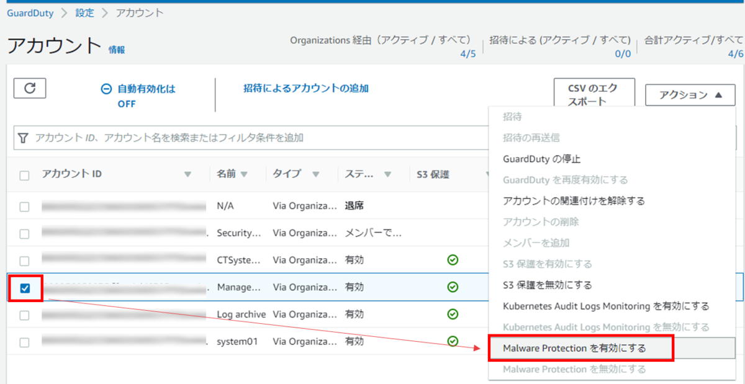Click the S3 保護 column header
The width and height of the screenshot is (745, 384).
(433, 174)
